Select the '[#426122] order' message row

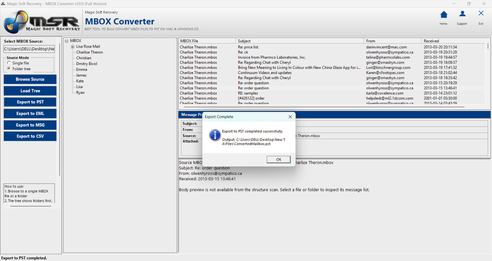click(332, 98)
